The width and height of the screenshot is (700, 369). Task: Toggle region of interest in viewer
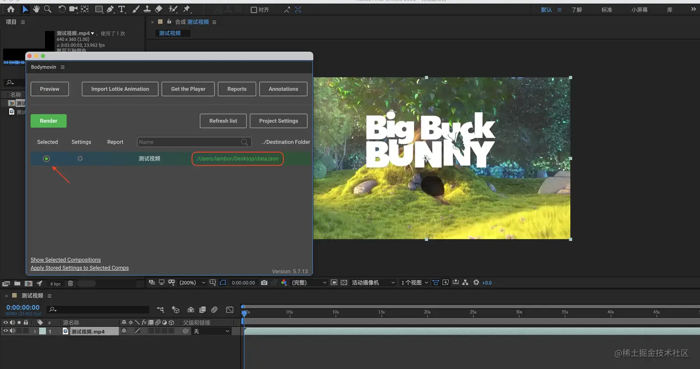(x=333, y=283)
